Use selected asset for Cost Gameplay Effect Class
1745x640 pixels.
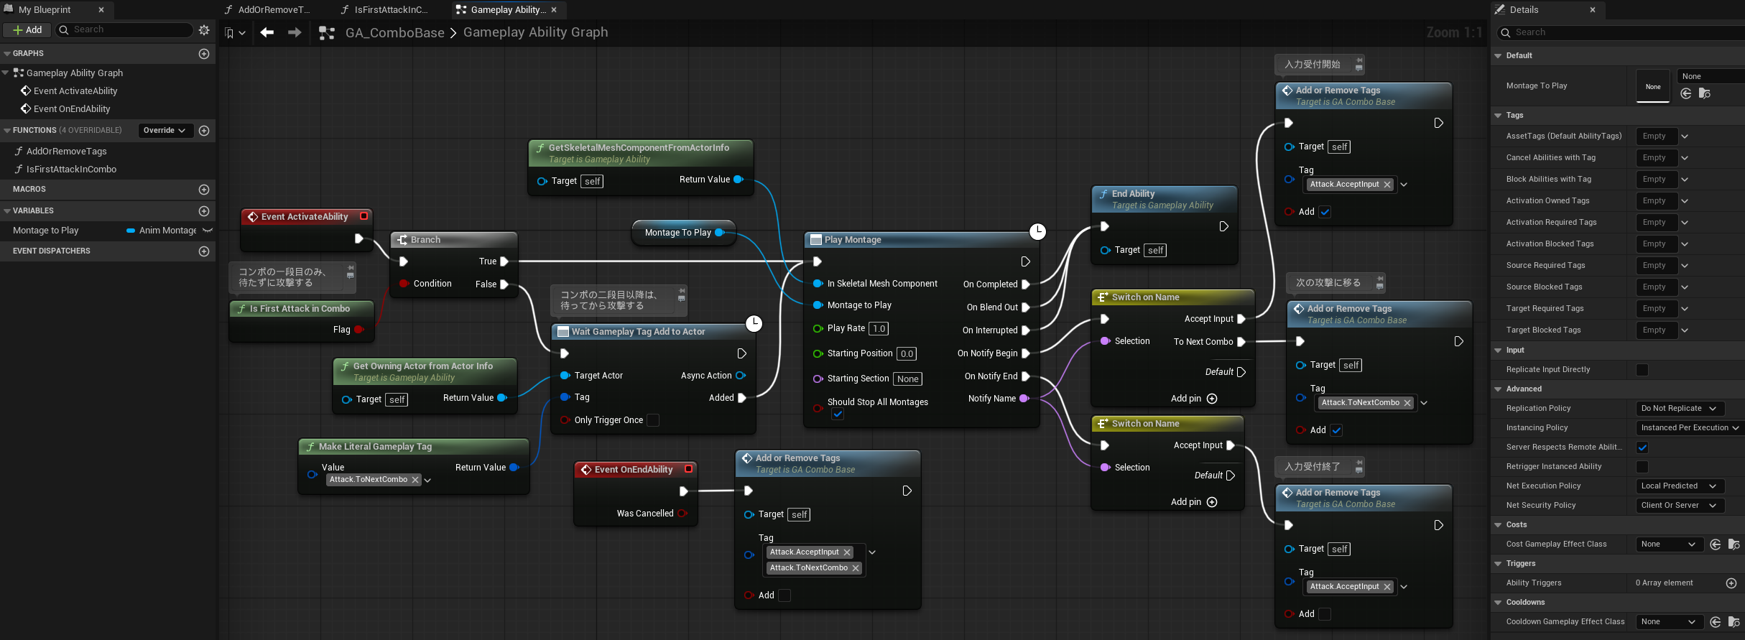pos(1716,544)
